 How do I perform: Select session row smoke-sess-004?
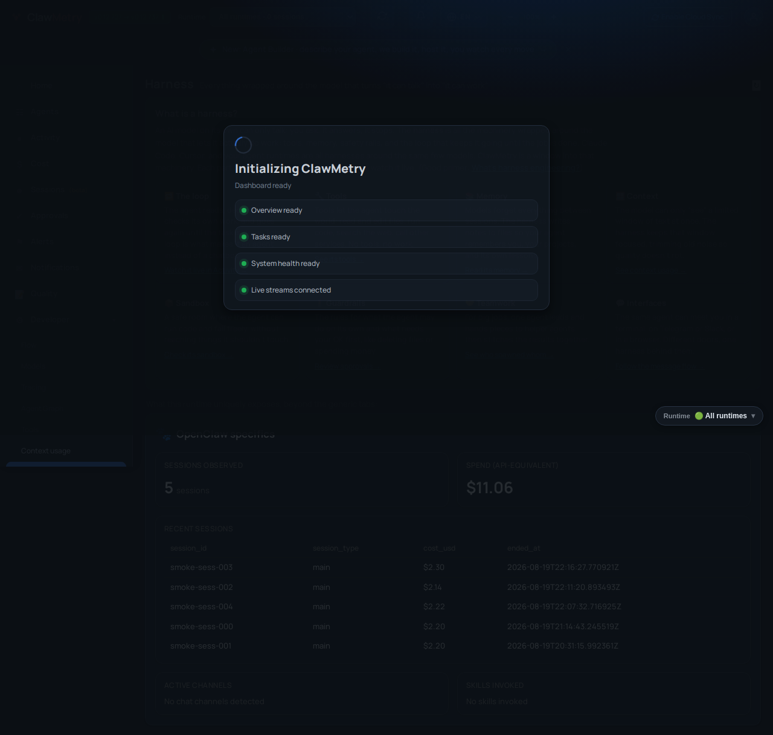click(452, 607)
